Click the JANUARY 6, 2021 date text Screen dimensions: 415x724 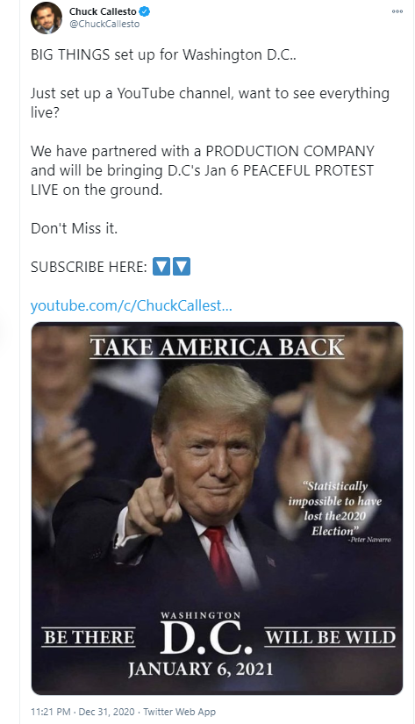coord(201,669)
